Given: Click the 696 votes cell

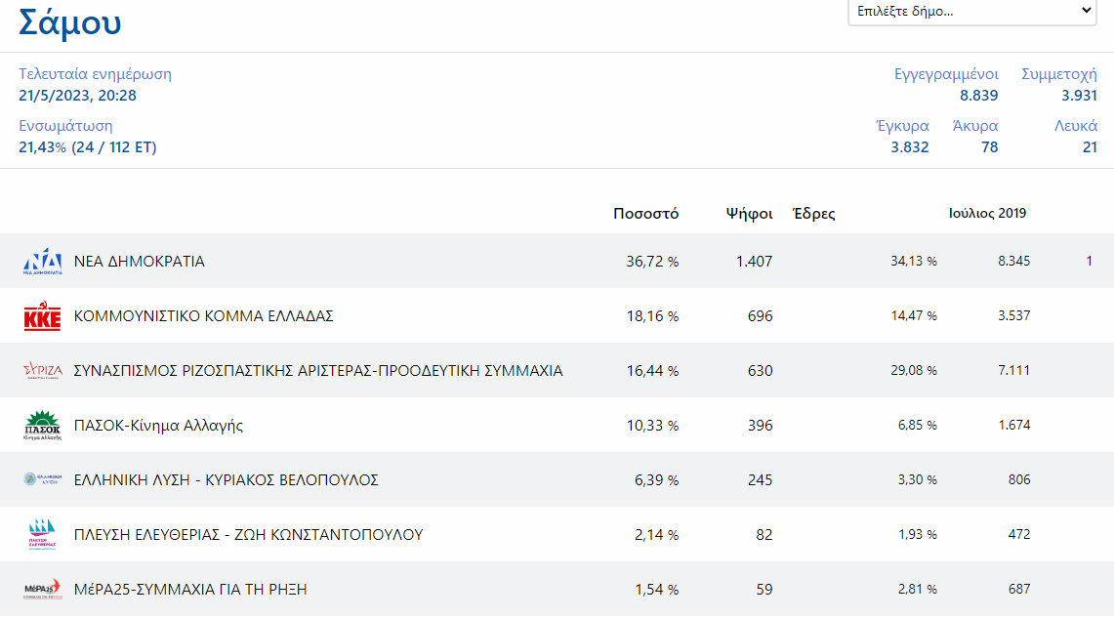Looking at the screenshot, I should click(761, 316).
